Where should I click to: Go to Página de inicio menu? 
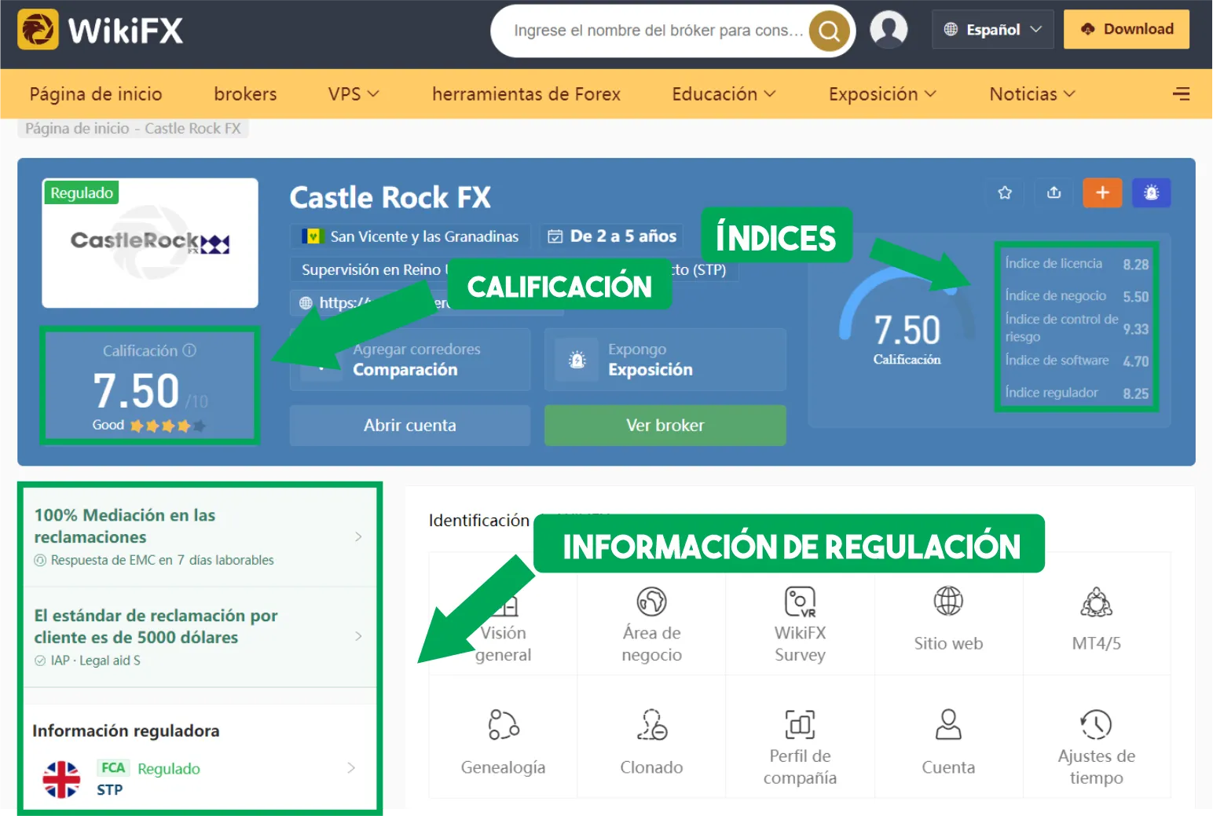click(x=96, y=94)
